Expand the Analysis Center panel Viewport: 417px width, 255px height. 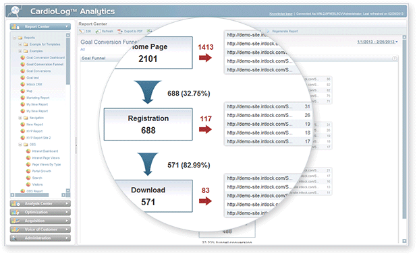pos(40,204)
